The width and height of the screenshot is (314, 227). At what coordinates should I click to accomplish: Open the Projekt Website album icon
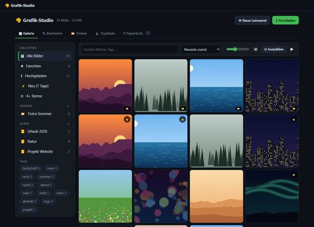(22, 152)
